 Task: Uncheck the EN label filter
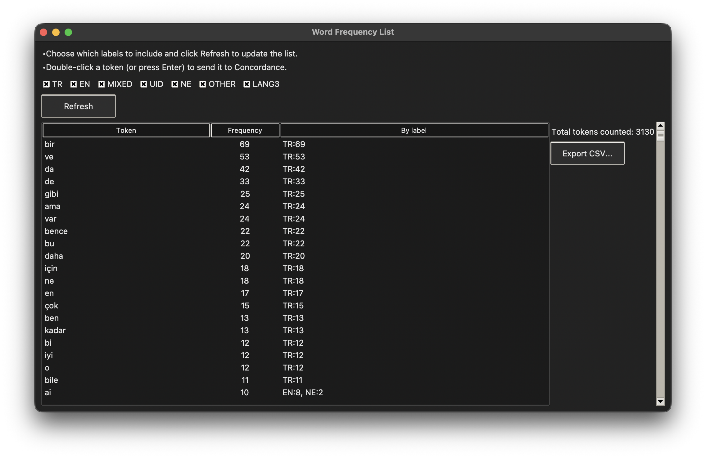coord(73,84)
